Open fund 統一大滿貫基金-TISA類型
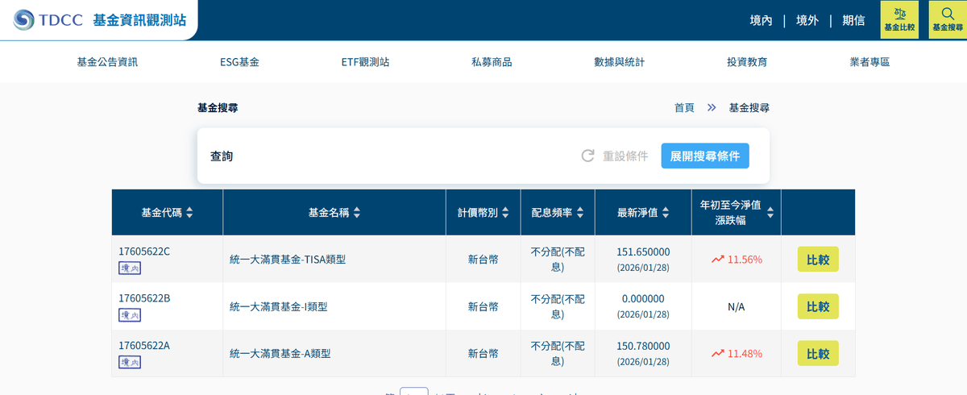Screen dimensions: 967x395 tap(288, 260)
